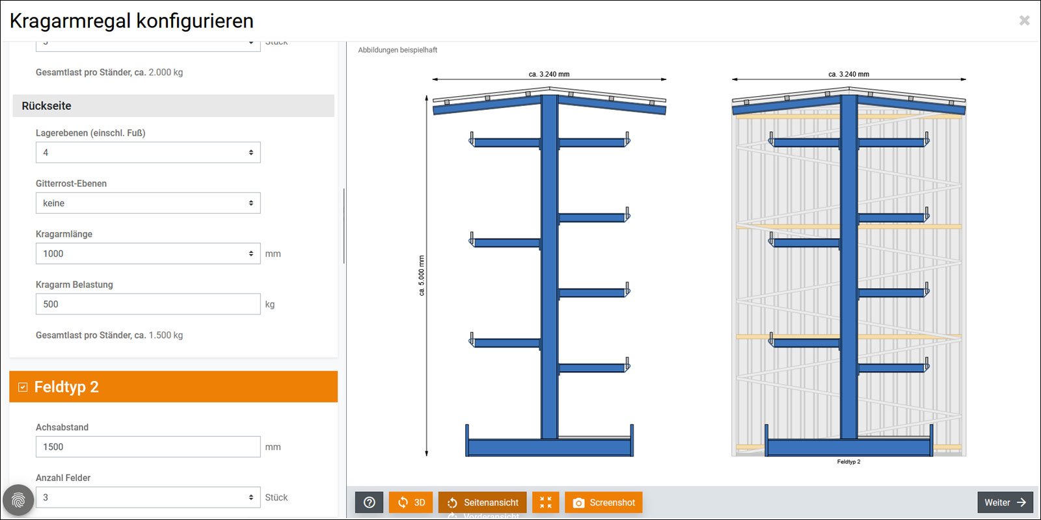Click the Achsabstand input field

[148, 447]
